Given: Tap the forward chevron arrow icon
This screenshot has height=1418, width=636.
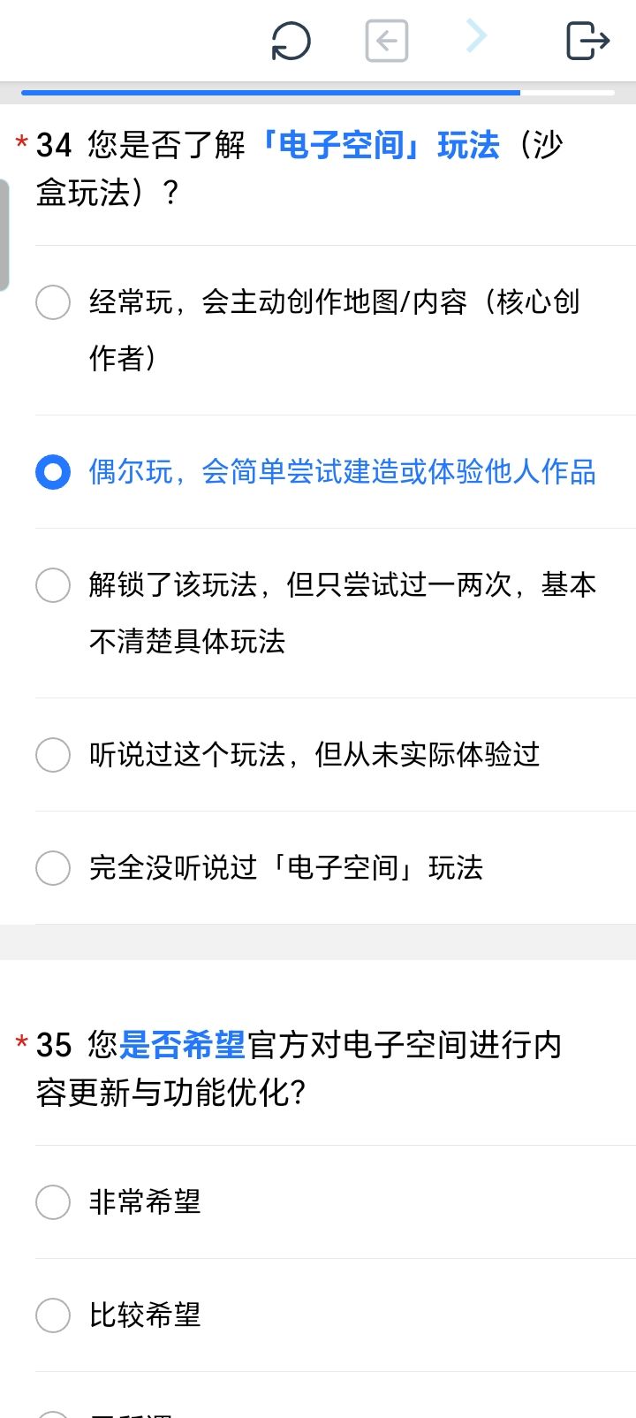Looking at the screenshot, I should click(476, 36).
